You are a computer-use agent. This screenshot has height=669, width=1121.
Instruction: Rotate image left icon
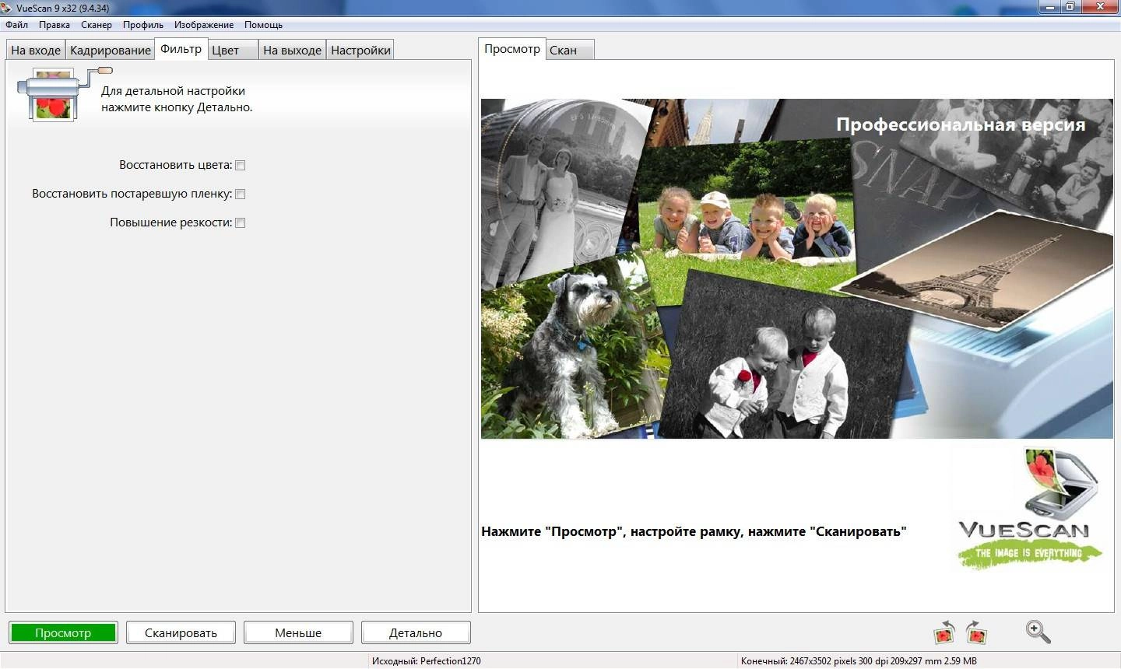pos(944,632)
